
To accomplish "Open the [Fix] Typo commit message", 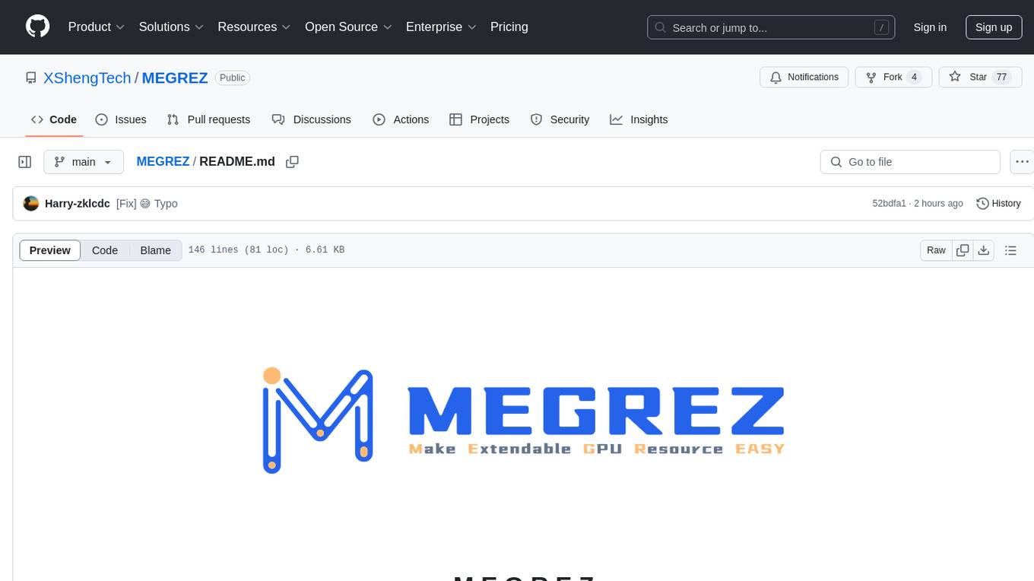I will coord(147,204).
